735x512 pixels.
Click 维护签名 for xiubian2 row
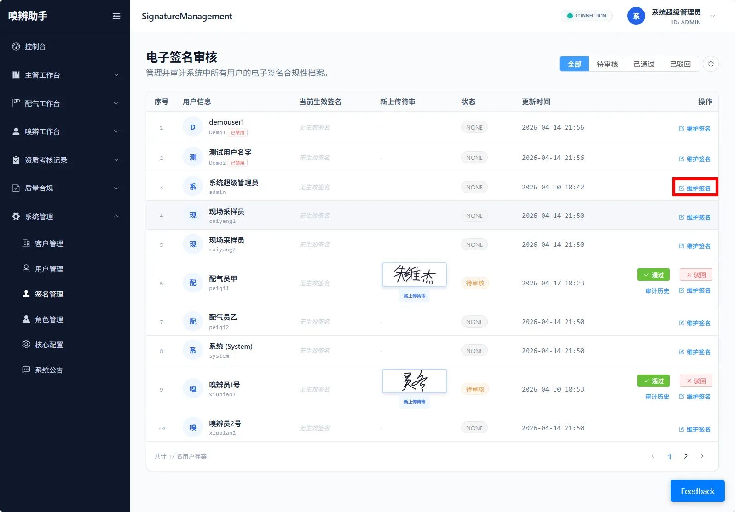694,429
